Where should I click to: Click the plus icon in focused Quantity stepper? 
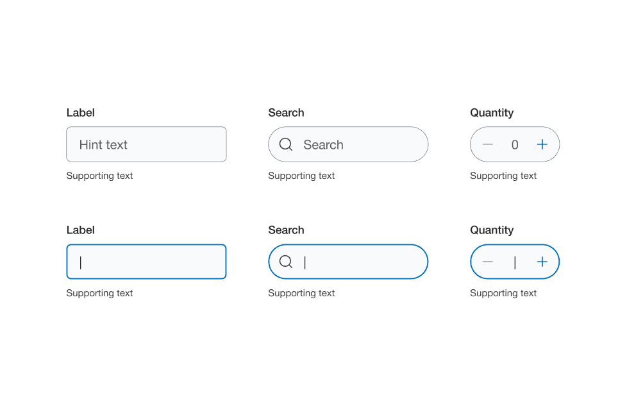[542, 262]
